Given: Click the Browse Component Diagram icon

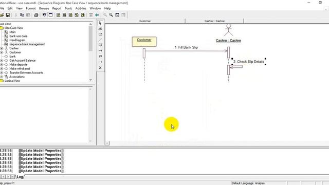Looking at the screenshot, I should [70, 15].
